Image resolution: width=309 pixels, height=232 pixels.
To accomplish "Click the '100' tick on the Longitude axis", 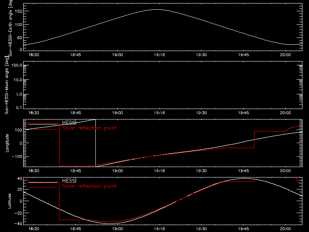I will [x=19, y=130].
